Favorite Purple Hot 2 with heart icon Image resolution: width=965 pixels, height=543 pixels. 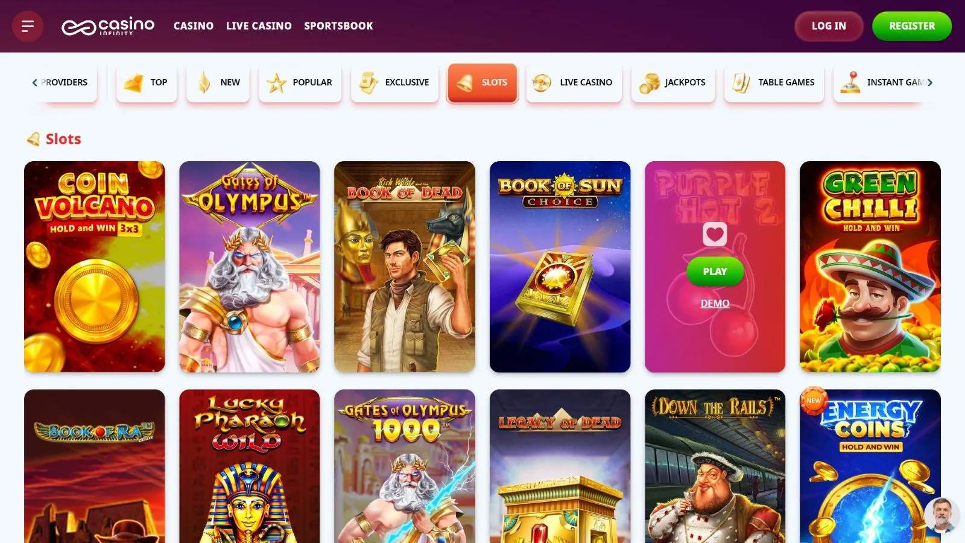[715, 234]
